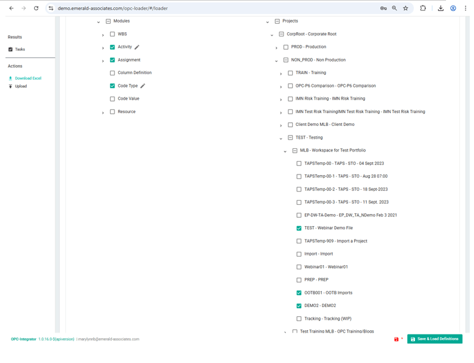Viewport: 474px width, 363px height.
Task: Uncheck the Assignment module checkbox
Action: (113, 60)
